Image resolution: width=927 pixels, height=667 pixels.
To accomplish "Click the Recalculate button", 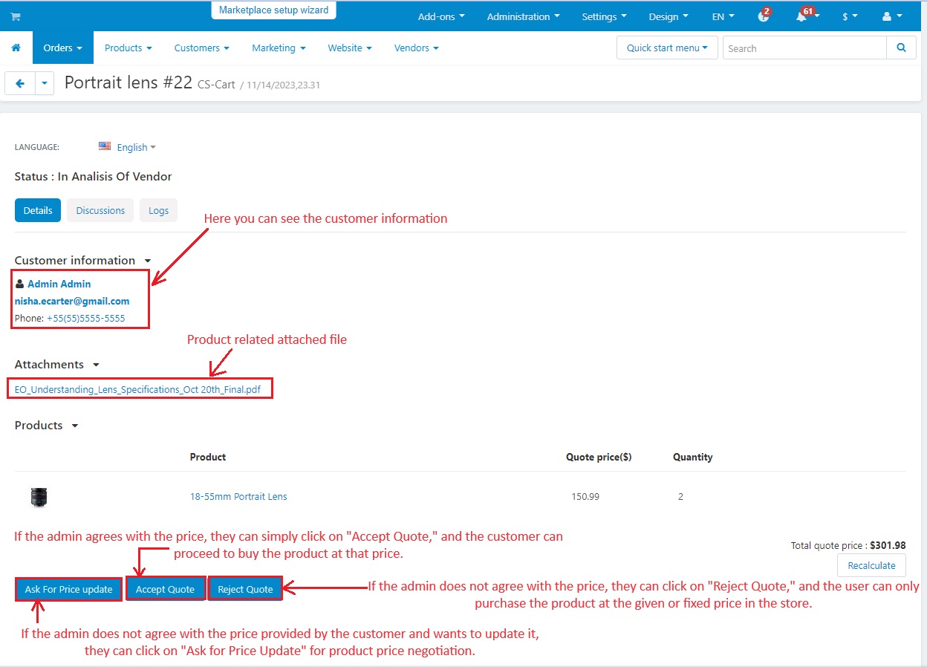I will 871,565.
